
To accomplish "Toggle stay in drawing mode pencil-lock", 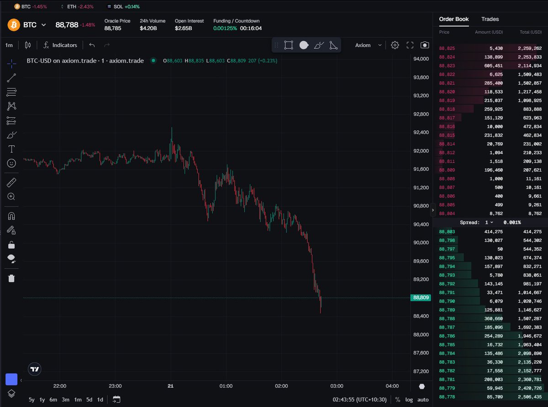I will 12,230.
